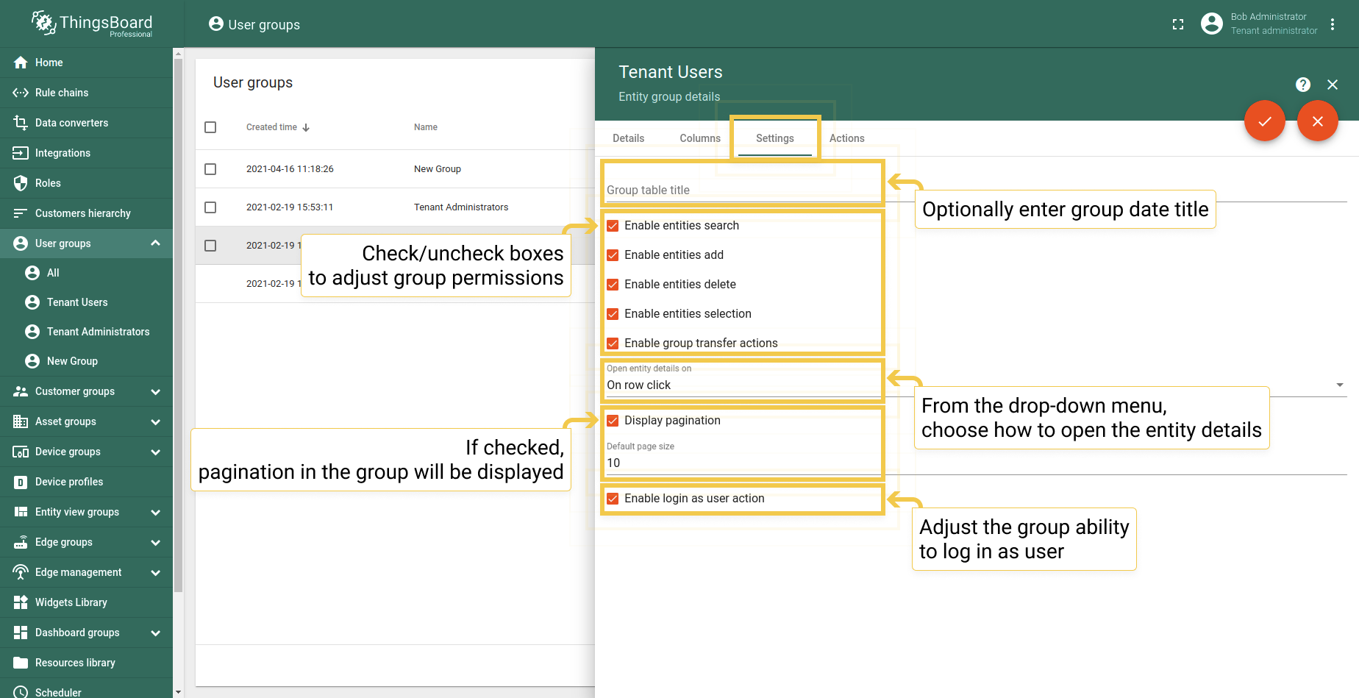Toggle Display pagination checkbox
1359x698 pixels.
click(x=613, y=421)
